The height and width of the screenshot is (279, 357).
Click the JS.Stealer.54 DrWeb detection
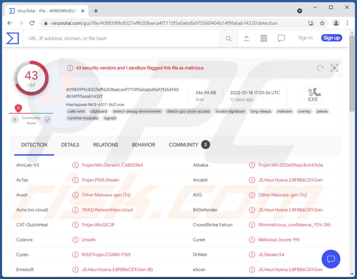(271, 255)
